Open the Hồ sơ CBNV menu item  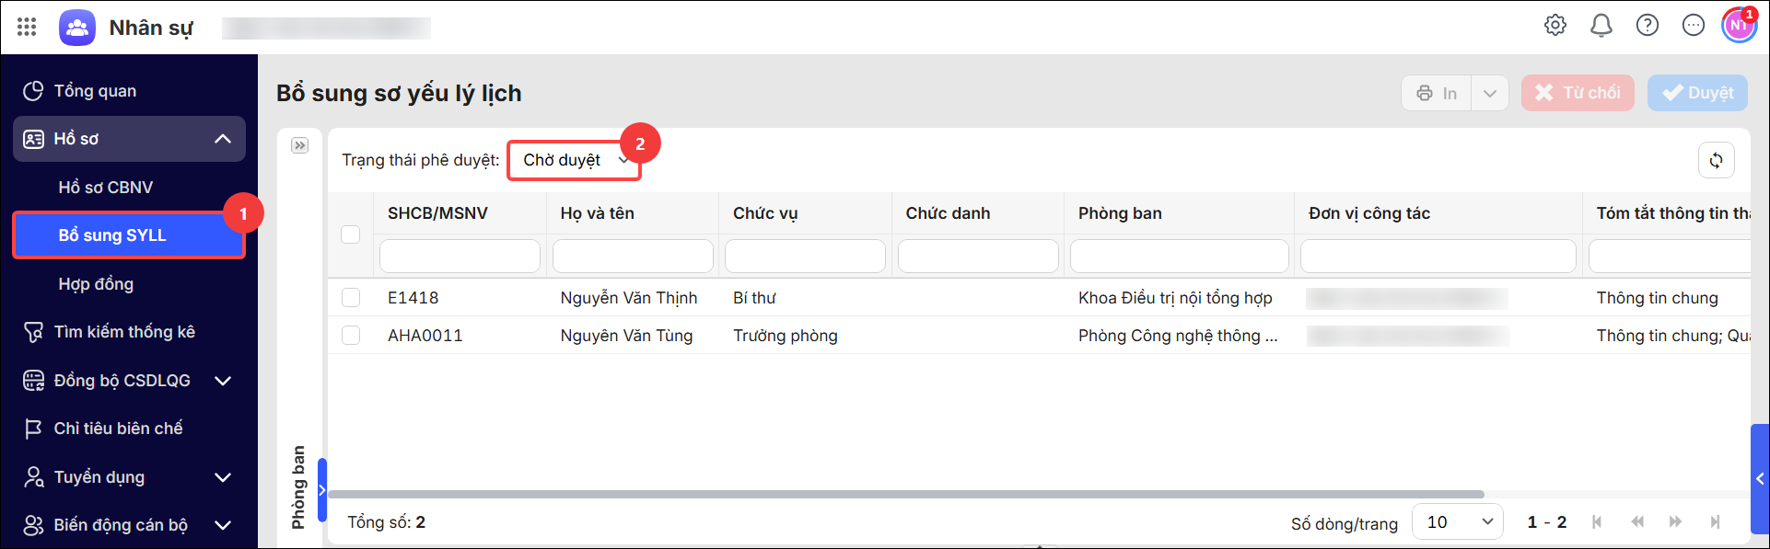(x=106, y=188)
